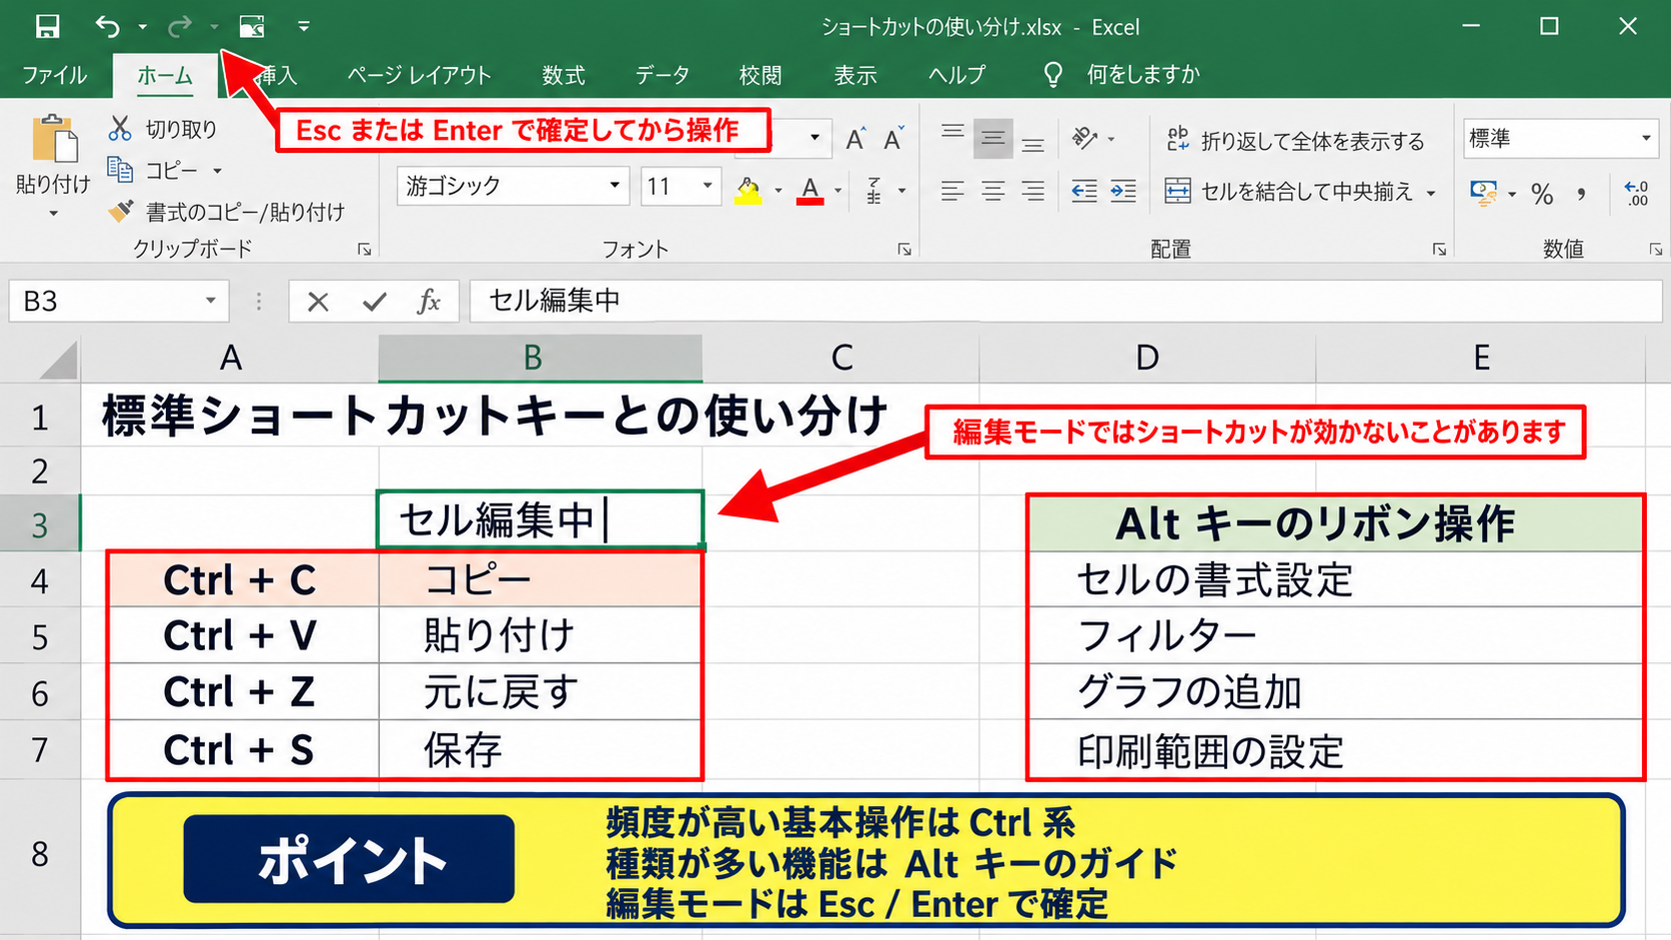The image size is (1671, 940).
Task: Switch to the 数式 tab
Action: (564, 75)
